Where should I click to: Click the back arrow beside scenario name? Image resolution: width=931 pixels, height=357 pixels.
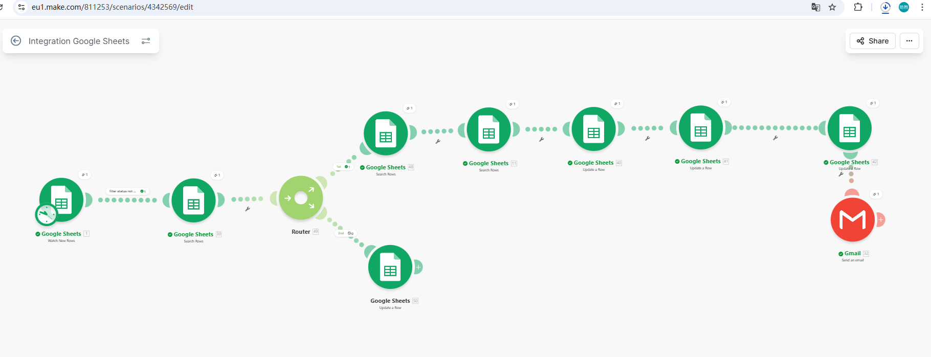[x=16, y=41]
